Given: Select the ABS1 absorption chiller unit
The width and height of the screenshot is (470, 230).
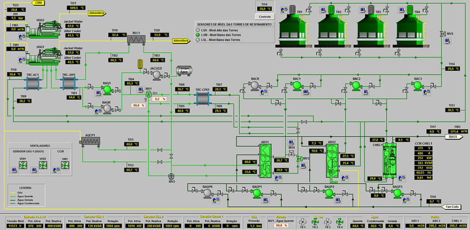Looking at the screenshot, I should [x=265, y=161].
